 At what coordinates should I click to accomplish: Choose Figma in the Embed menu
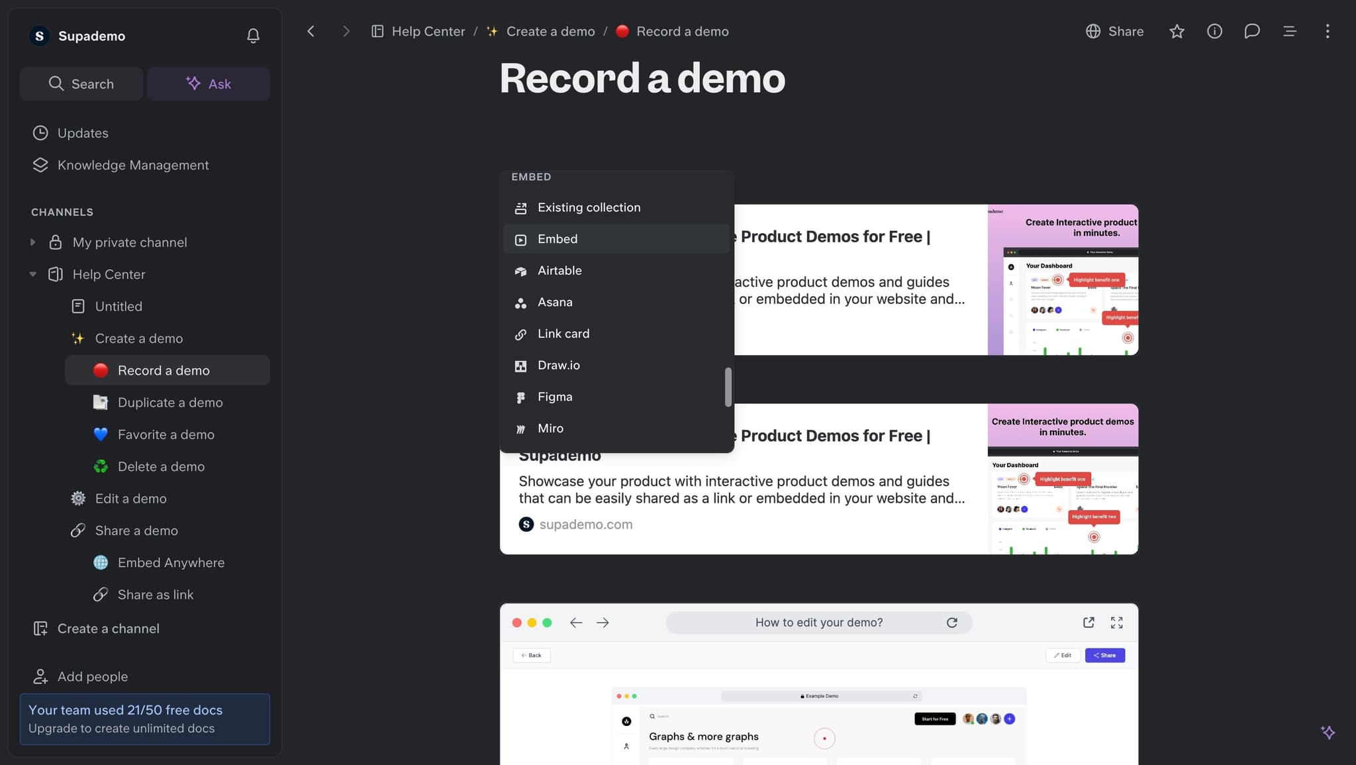[554, 396]
